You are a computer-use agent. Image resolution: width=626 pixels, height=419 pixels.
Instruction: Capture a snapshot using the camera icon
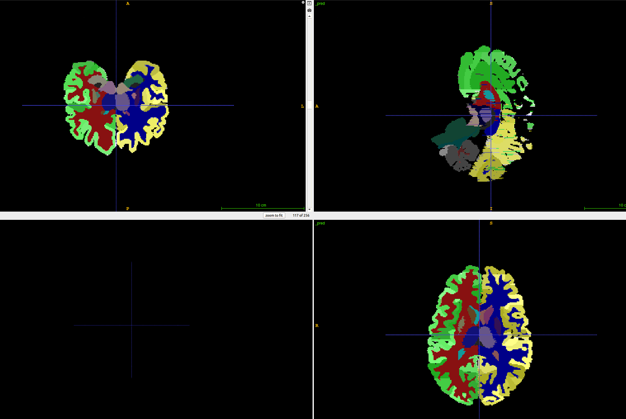[310, 9]
